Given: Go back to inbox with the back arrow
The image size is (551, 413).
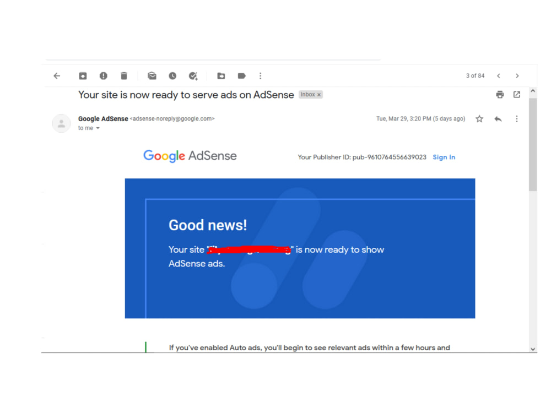Looking at the screenshot, I should click(57, 76).
